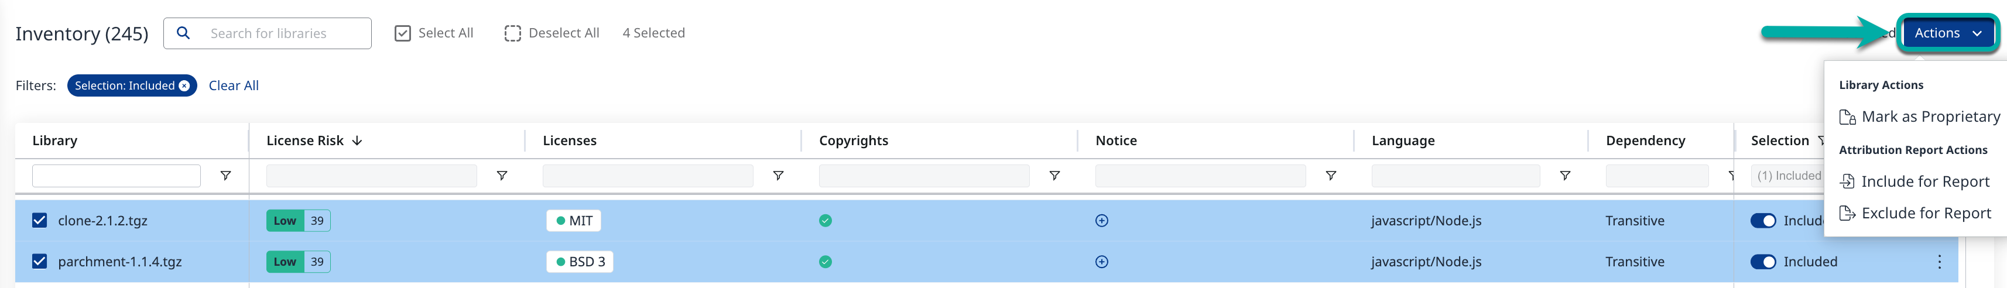Image resolution: width=2007 pixels, height=288 pixels.
Task: Click the Clear All filters link
Action: coord(234,85)
